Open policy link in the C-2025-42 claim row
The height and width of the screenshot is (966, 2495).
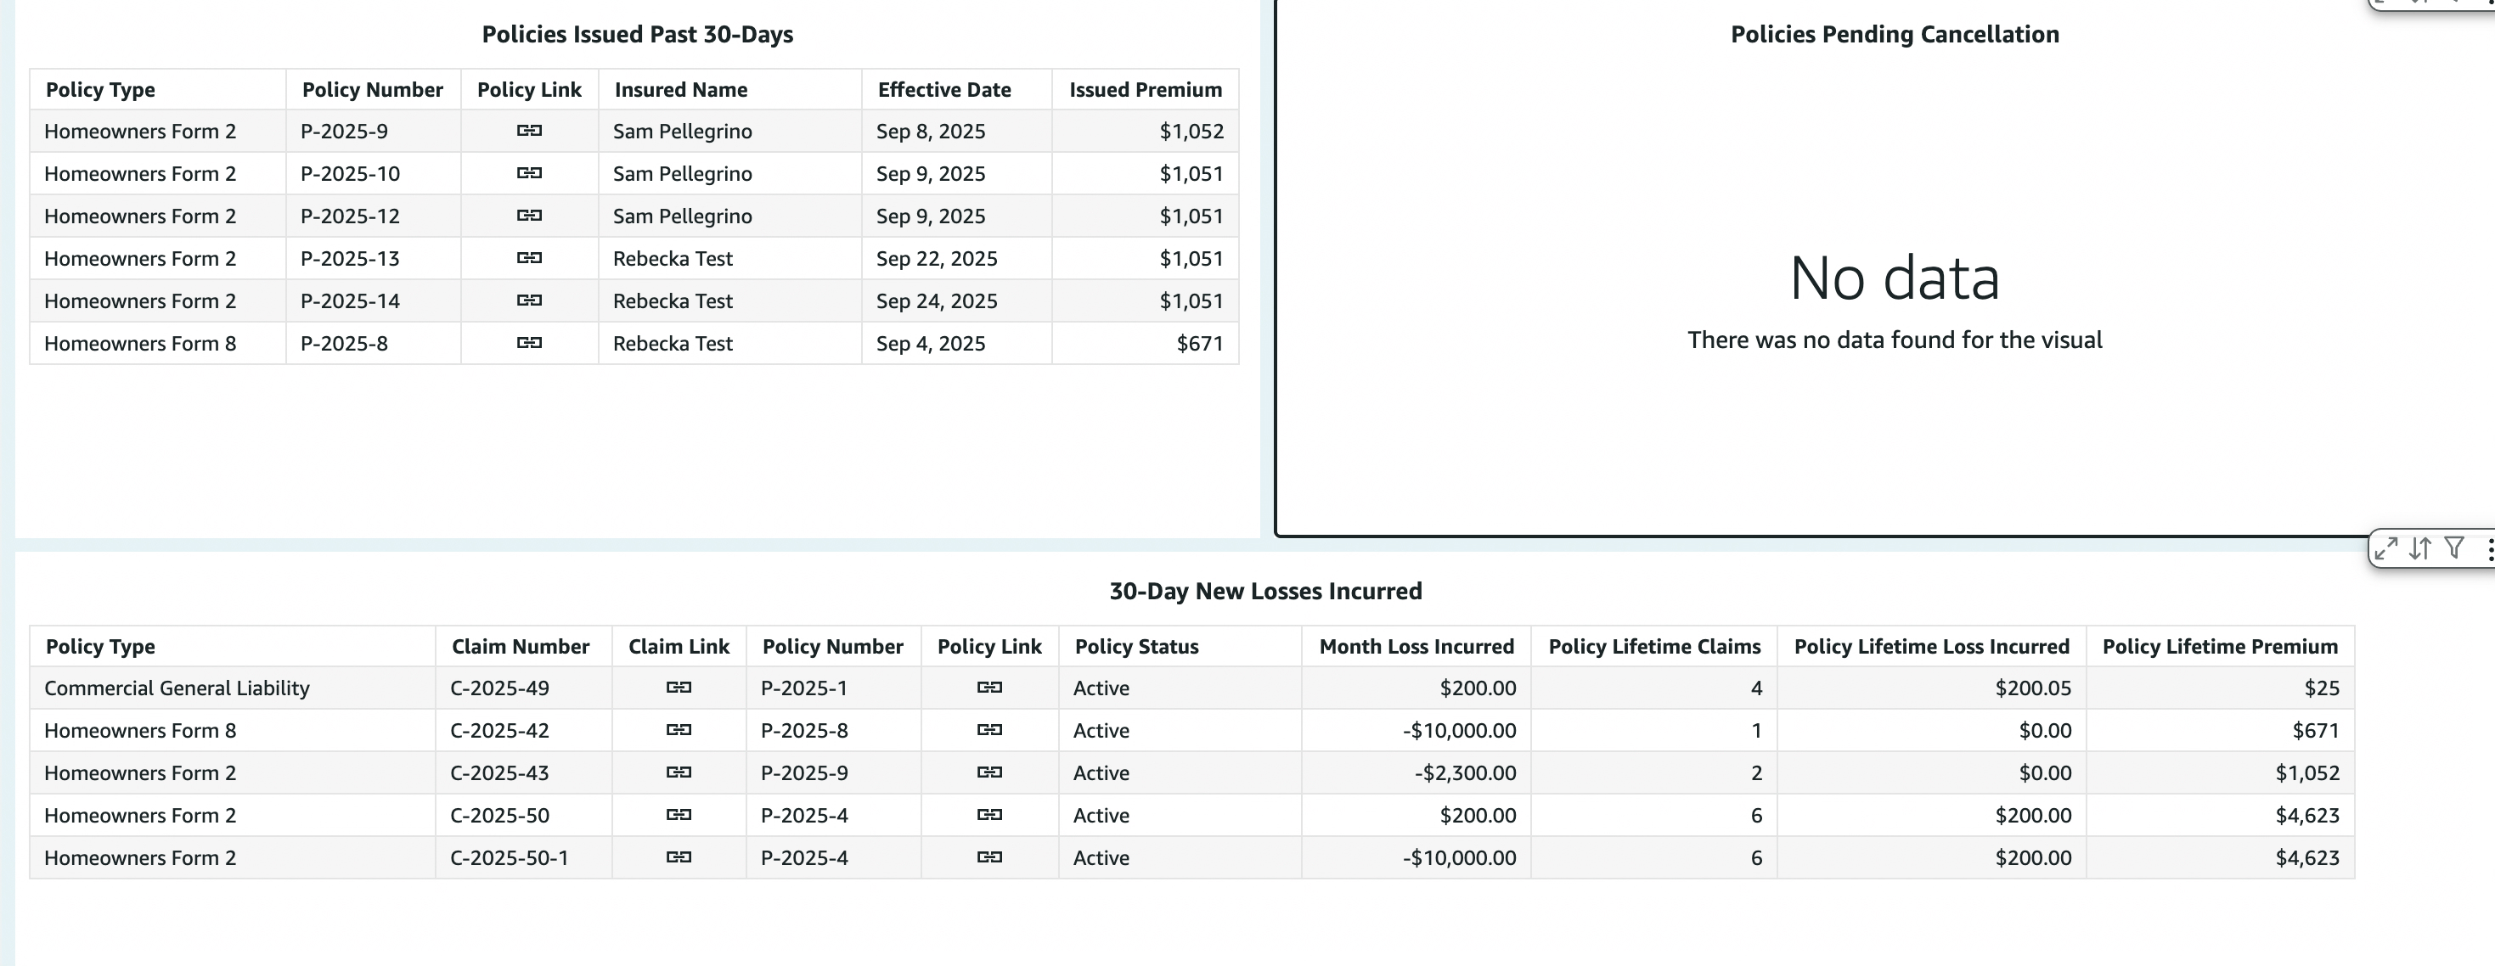pos(988,730)
